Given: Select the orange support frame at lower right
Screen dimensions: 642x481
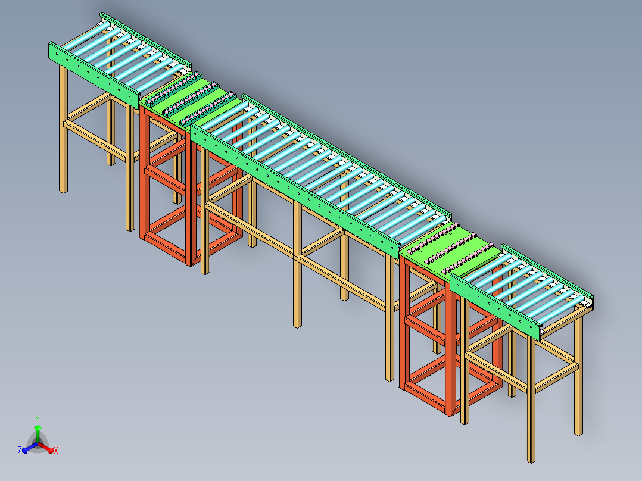Looking at the screenshot, I should (451, 333).
